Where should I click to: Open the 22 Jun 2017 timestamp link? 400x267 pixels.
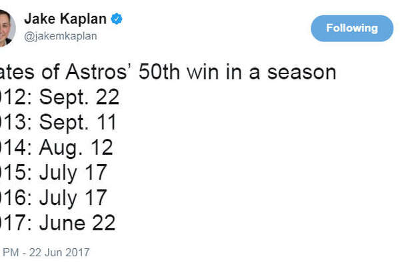59,252
